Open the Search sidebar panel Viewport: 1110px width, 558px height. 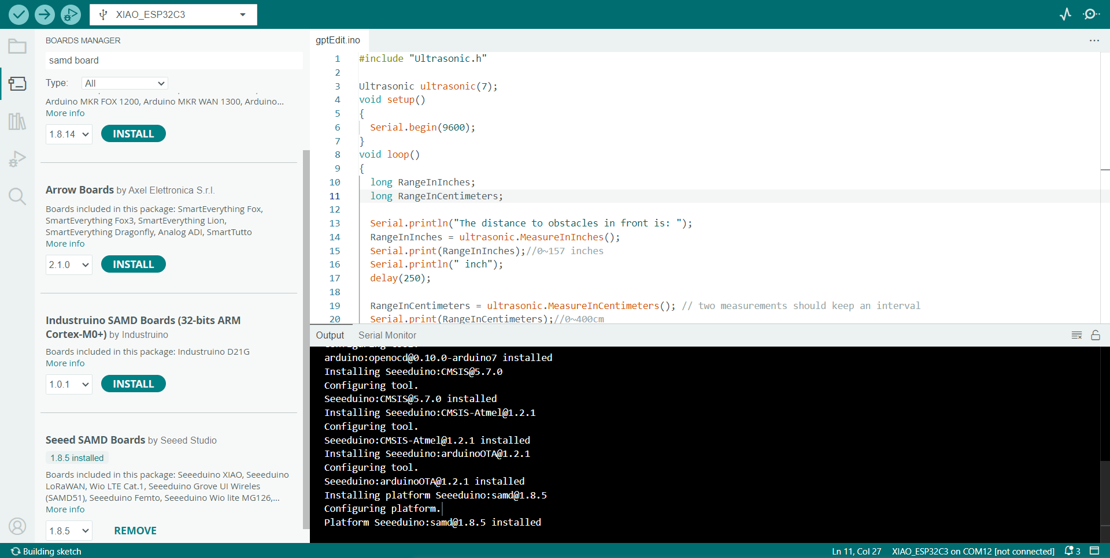(x=17, y=196)
